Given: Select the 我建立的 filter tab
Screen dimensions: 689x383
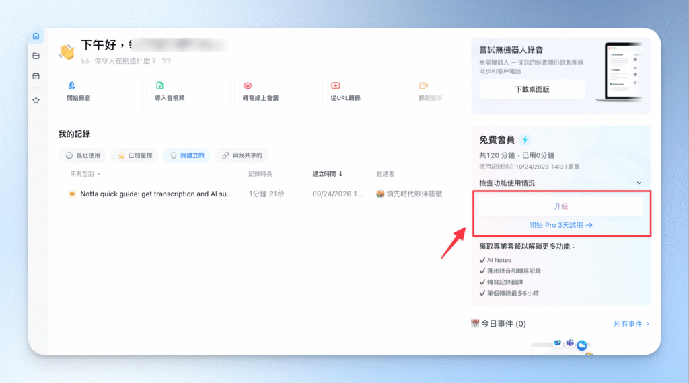Looking at the screenshot, I should point(187,155).
